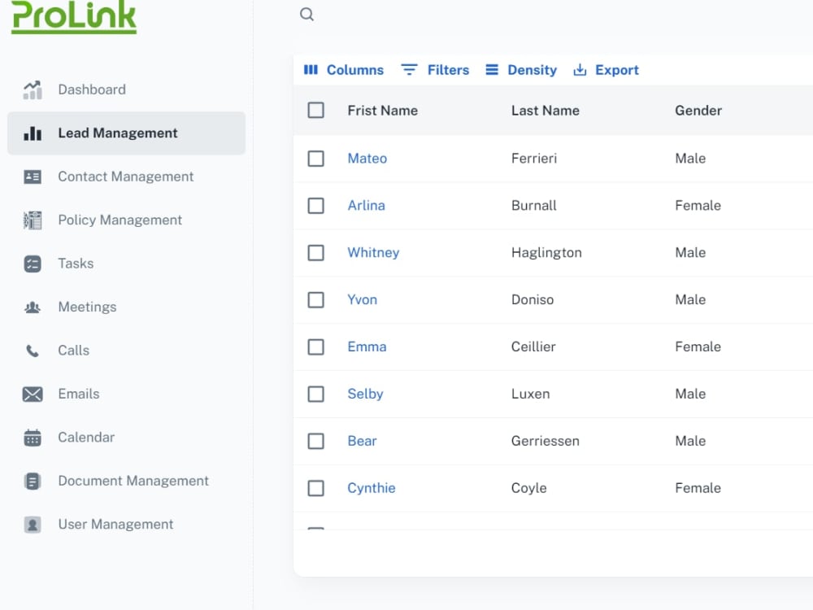Screen dimensions: 813x610
Task: Click the Doniso last name cell
Action: point(532,300)
